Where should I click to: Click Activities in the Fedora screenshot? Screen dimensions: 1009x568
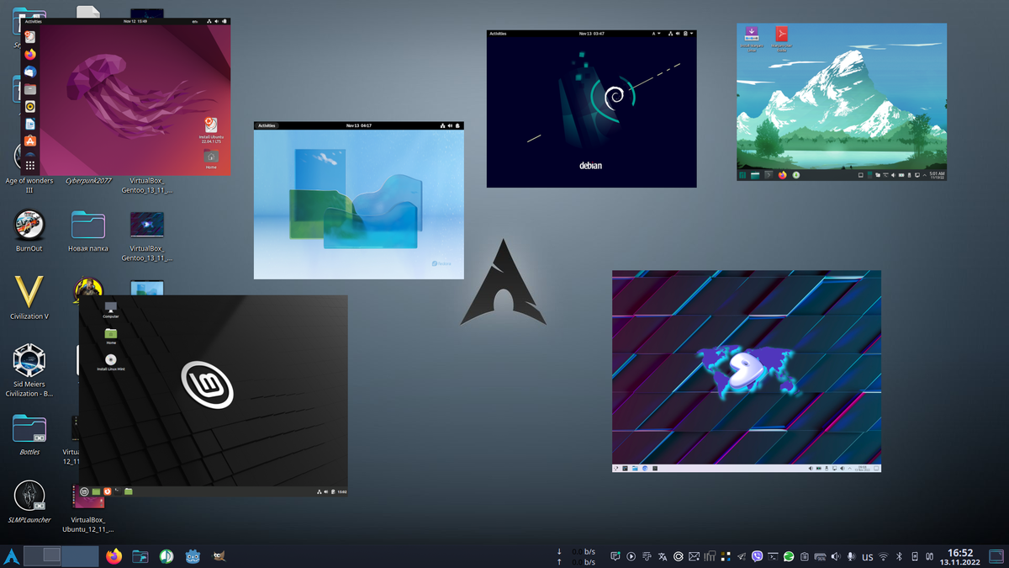tap(267, 125)
